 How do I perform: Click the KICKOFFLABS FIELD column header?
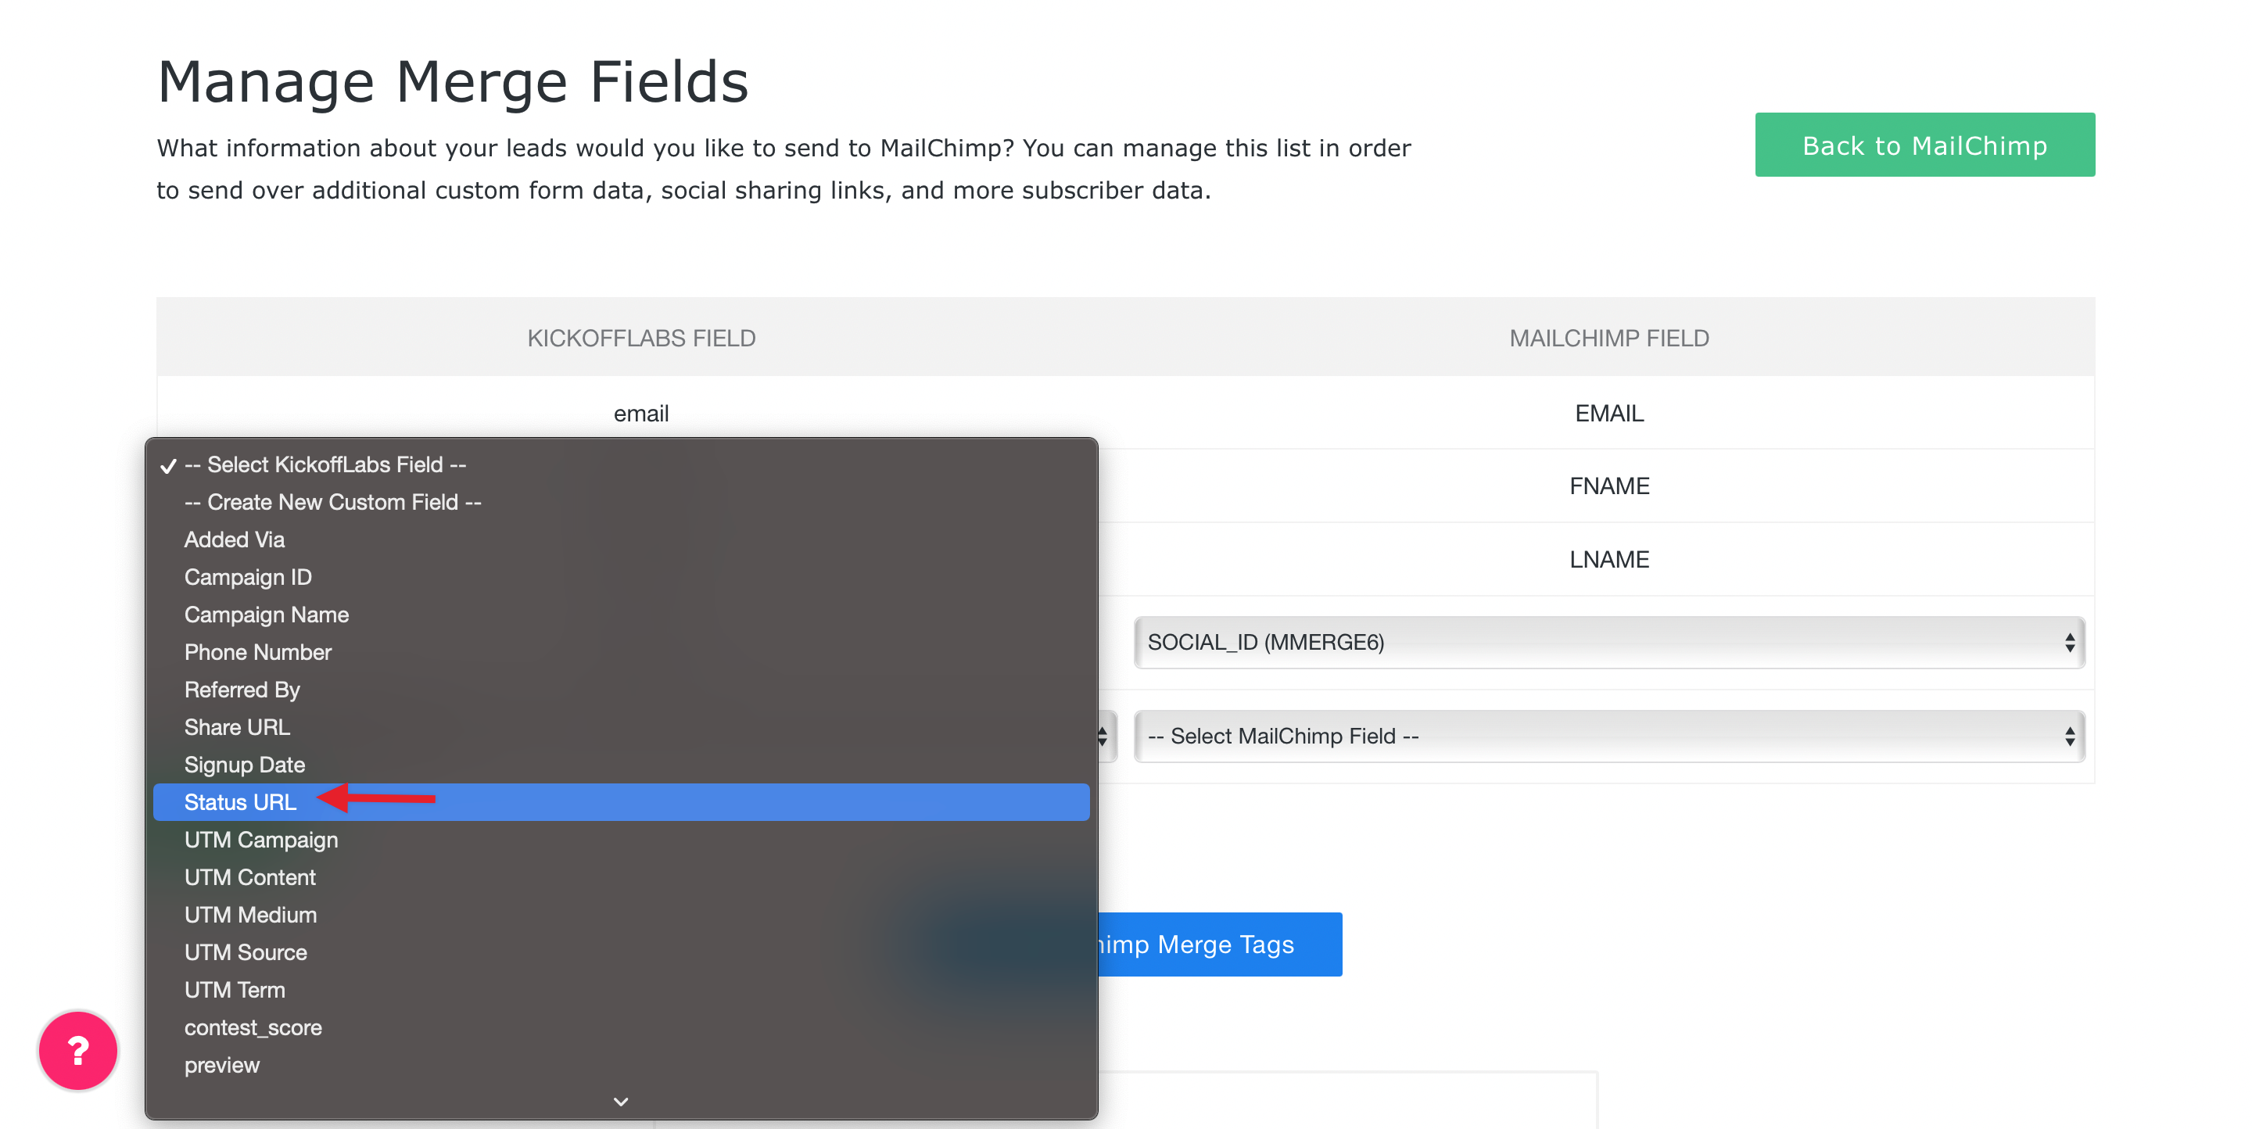tap(641, 339)
